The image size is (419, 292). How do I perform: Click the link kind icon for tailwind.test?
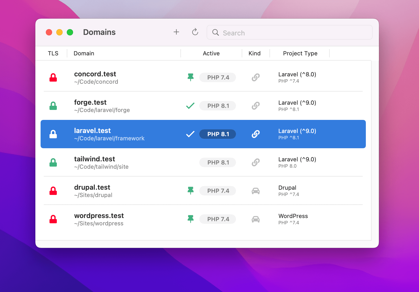pos(256,162)
